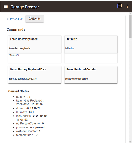Click the initialize command label text
The height and width of the screenshot is (144, 132).
coord(70,48)
